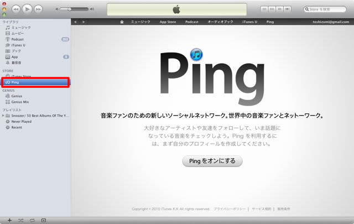The image size is (354, 224).
Task: Skip forward to next track
Action: click(38, 9)
